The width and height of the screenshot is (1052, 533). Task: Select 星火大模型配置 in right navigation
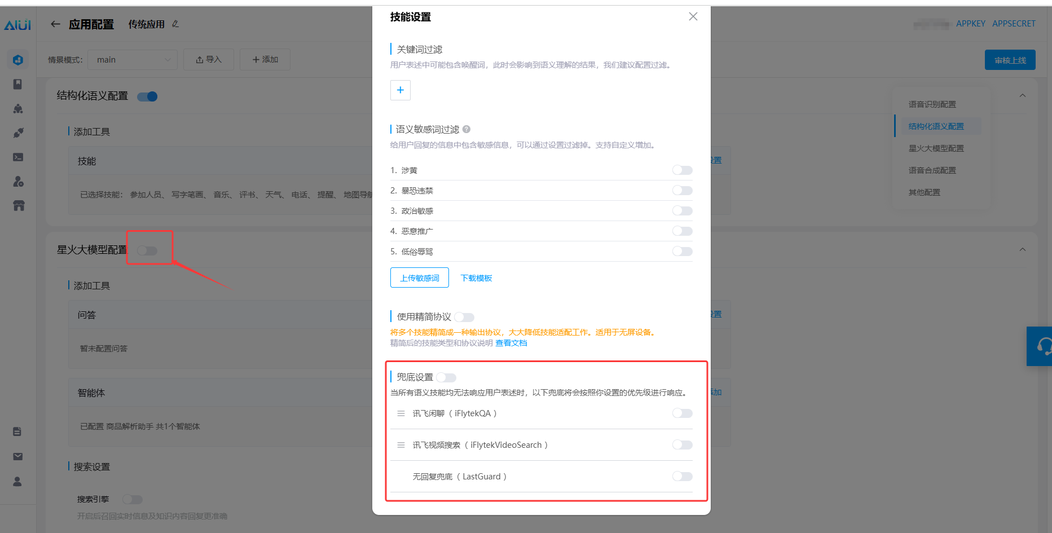click(936, 148)
